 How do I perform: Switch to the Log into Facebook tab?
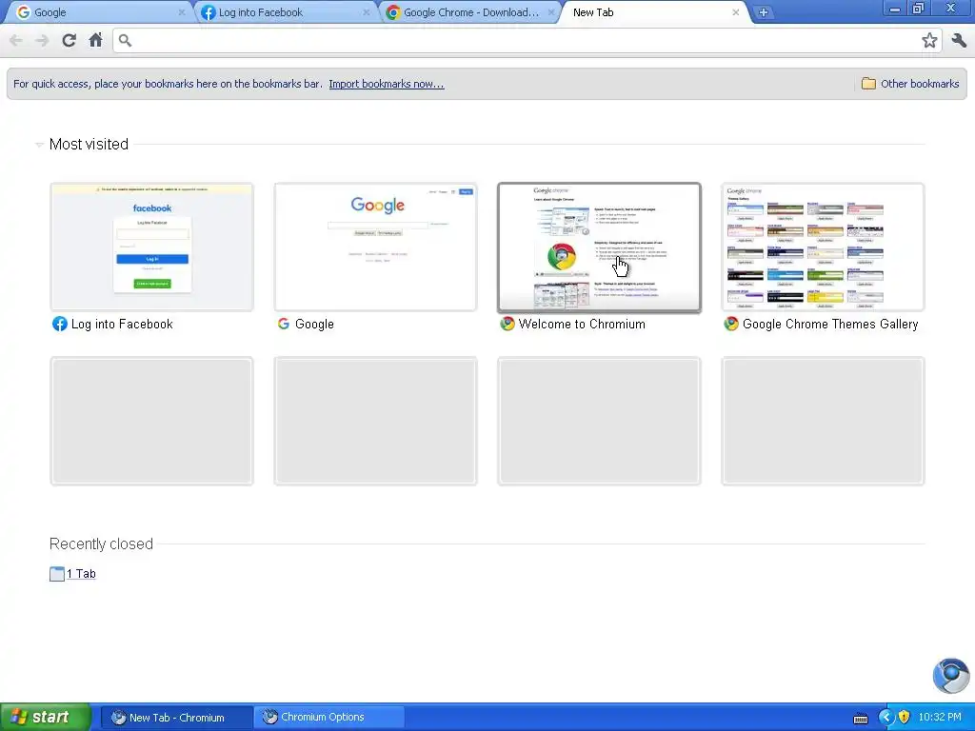pos(286,12)
